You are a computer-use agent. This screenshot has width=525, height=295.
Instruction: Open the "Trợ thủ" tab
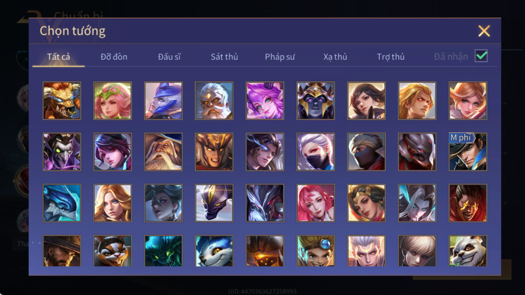point(391,57)
